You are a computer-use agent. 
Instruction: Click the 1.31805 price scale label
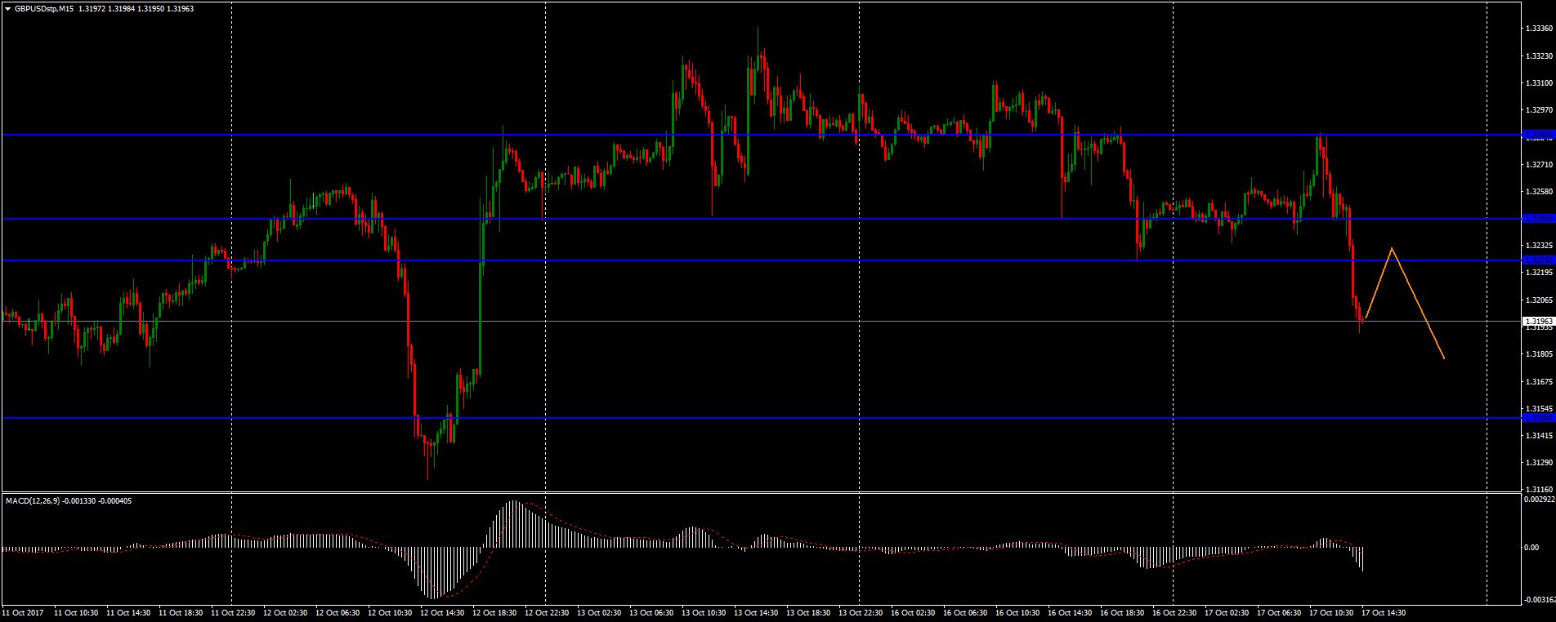tap(1539, 354)
